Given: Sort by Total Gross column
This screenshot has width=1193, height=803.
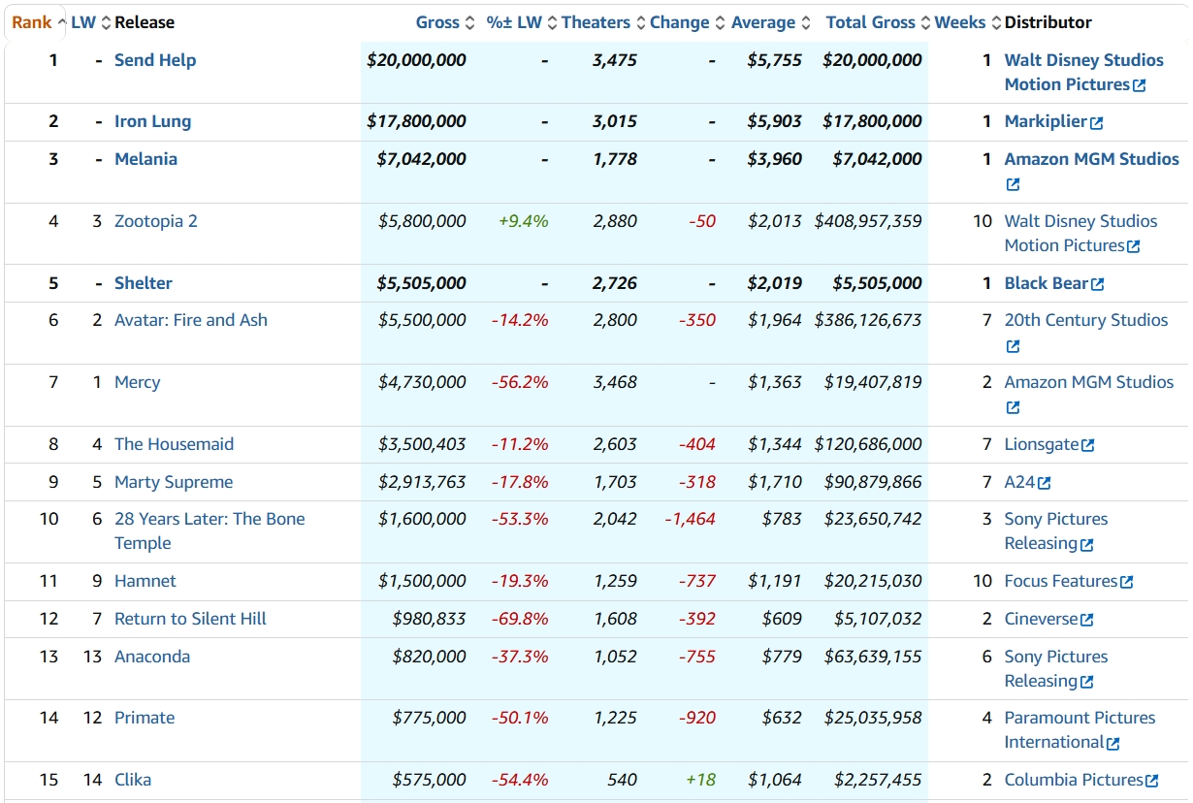Looking at the screenshot, I should coord(870,22).
